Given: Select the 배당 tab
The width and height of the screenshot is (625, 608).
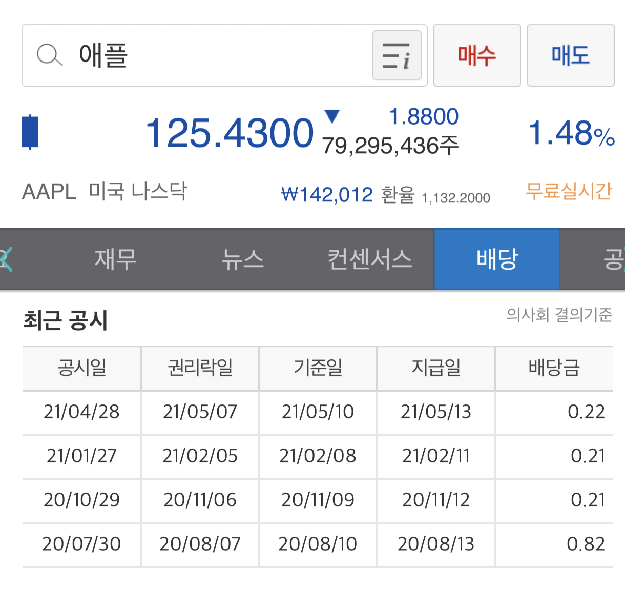Looking at the screenshot, I should [497, 259].
